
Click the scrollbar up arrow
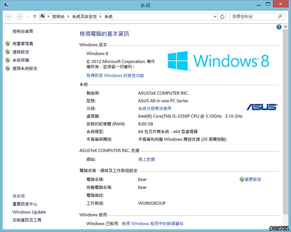[286, 27]
